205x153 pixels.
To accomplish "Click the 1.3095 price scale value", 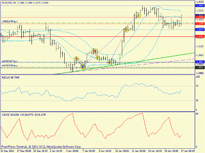I will (200, 55).
